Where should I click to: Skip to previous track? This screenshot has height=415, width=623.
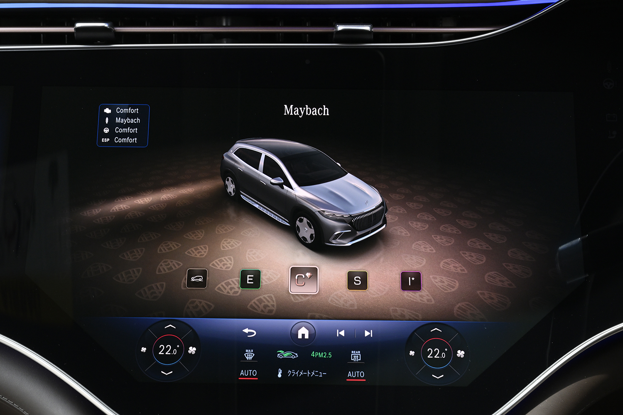(x=341, y=333)
